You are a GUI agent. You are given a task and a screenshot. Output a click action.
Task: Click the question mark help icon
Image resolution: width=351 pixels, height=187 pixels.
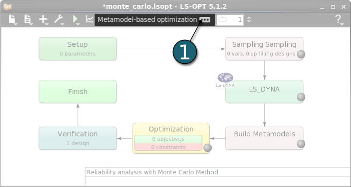click(x=338, y=19)
